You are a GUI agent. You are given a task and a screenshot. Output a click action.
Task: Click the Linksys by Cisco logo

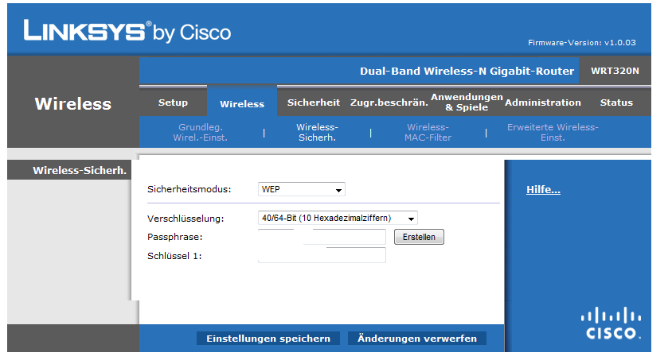click(x=127, y=31)
